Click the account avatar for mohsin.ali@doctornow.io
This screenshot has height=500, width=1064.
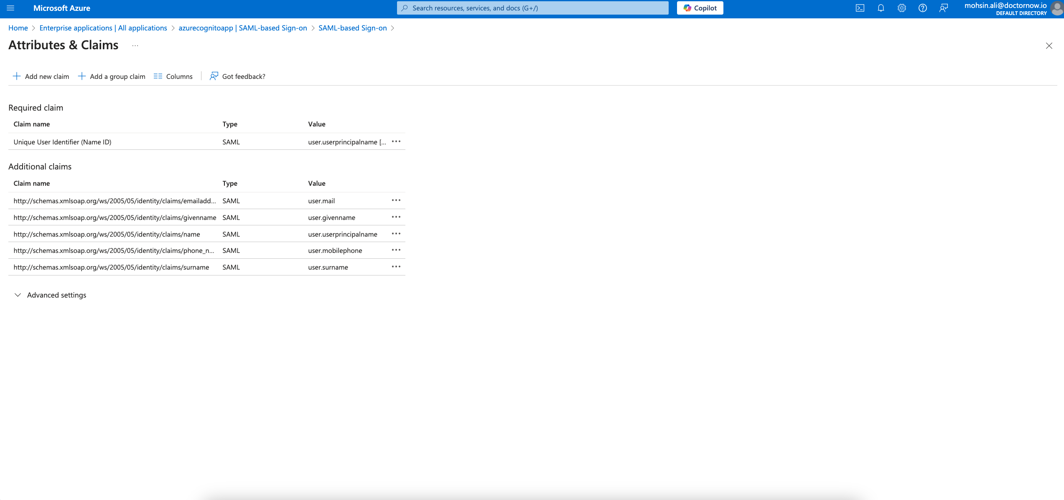point(1055,8)
